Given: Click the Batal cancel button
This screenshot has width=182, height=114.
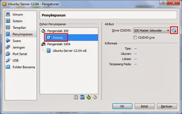Looking at the screenshot, I should click(x=145, y=106).
